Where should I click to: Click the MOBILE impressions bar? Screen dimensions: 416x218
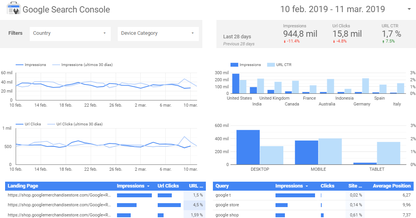tap(306, 153)
